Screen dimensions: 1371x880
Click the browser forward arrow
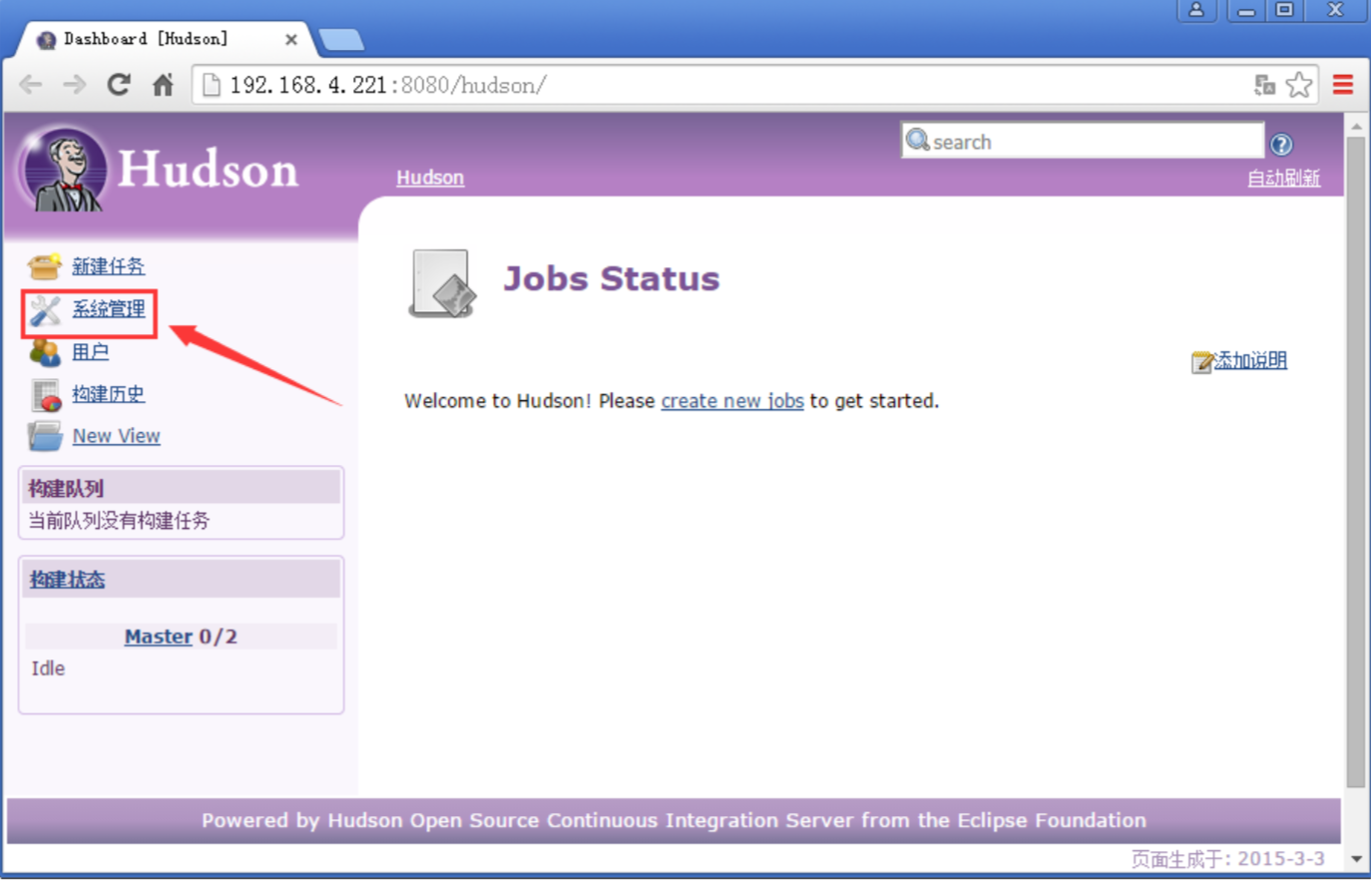[75, 85]
